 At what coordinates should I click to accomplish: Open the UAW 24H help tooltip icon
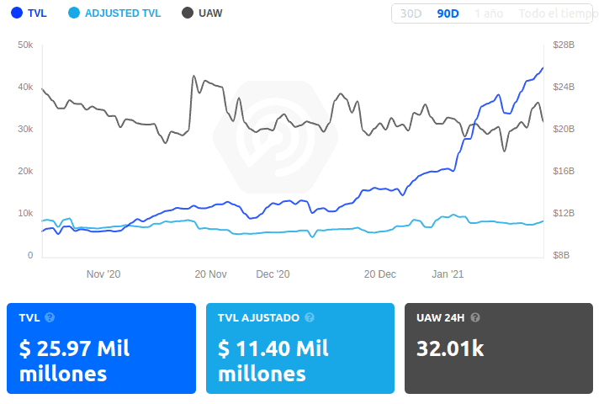point(475,317)
